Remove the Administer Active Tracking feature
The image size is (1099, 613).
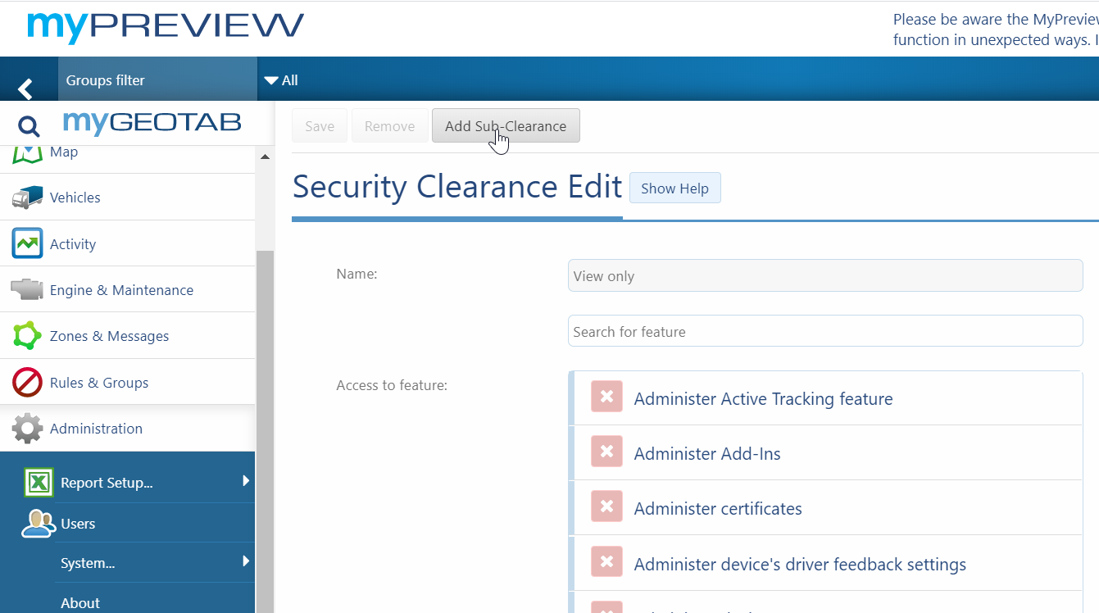(x=606, y=397)
